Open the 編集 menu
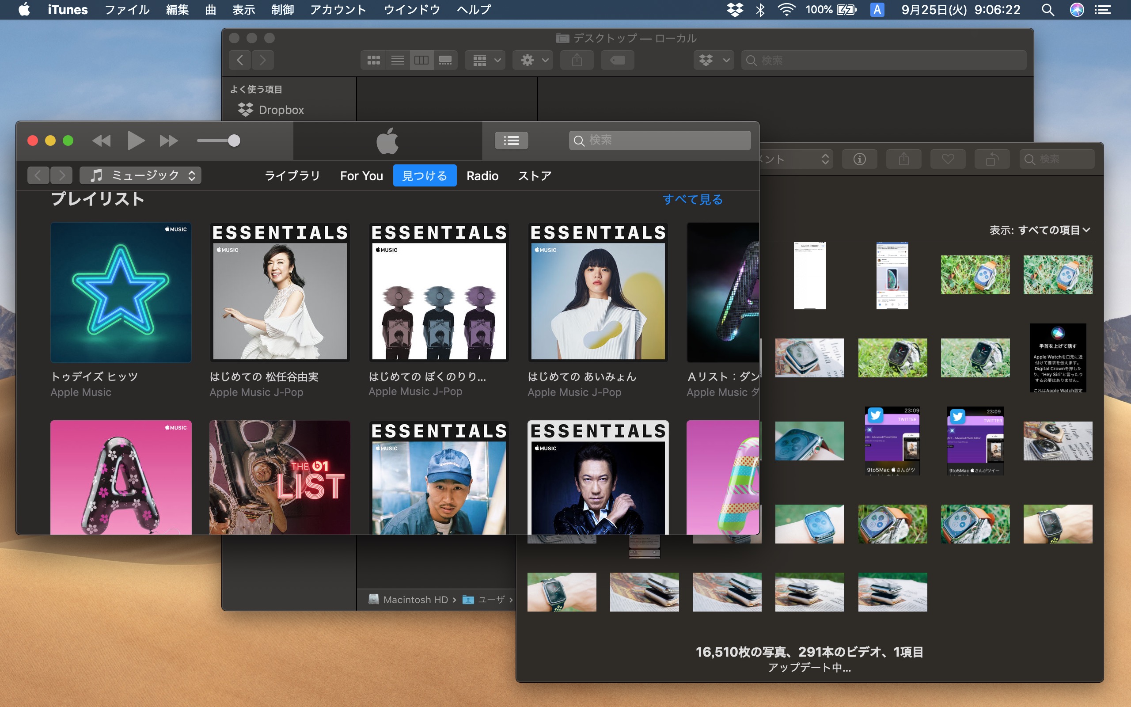This screenshot has width=1131, height=707. 178,9
